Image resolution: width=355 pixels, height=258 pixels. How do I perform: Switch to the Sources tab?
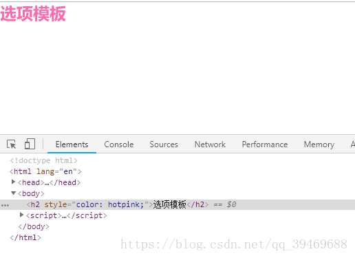(x=164, y=144)
